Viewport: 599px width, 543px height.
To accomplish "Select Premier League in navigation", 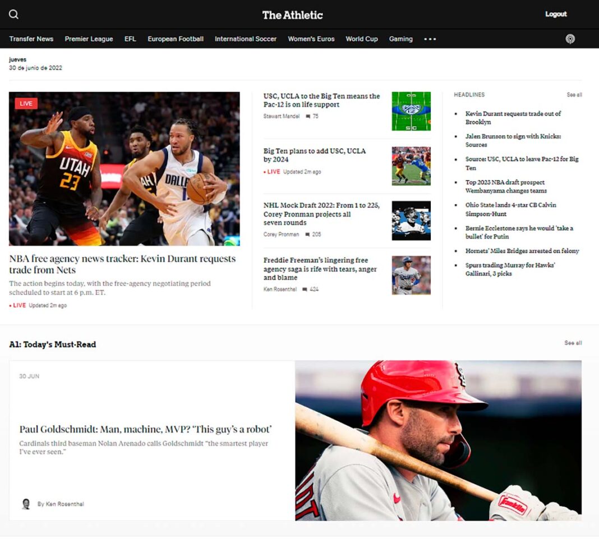I will pyautogui.click(x=89, y=39).
